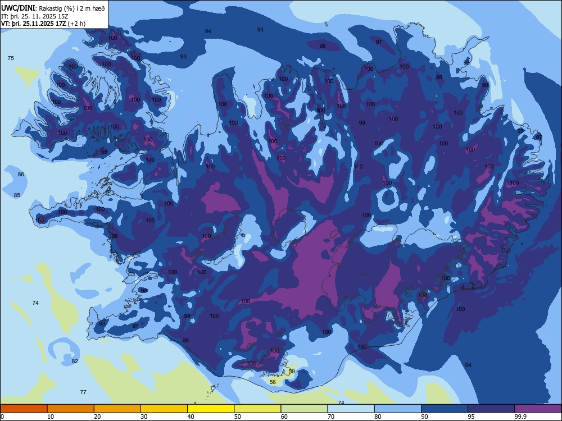This screenshot has width=562, height=421.
Task: Click the 30–40 amber legend swatch
Action: coord(164,409)
